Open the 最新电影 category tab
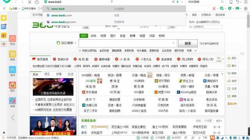Image resolution: width=250 pixels, height=140 pixels. 102,59
